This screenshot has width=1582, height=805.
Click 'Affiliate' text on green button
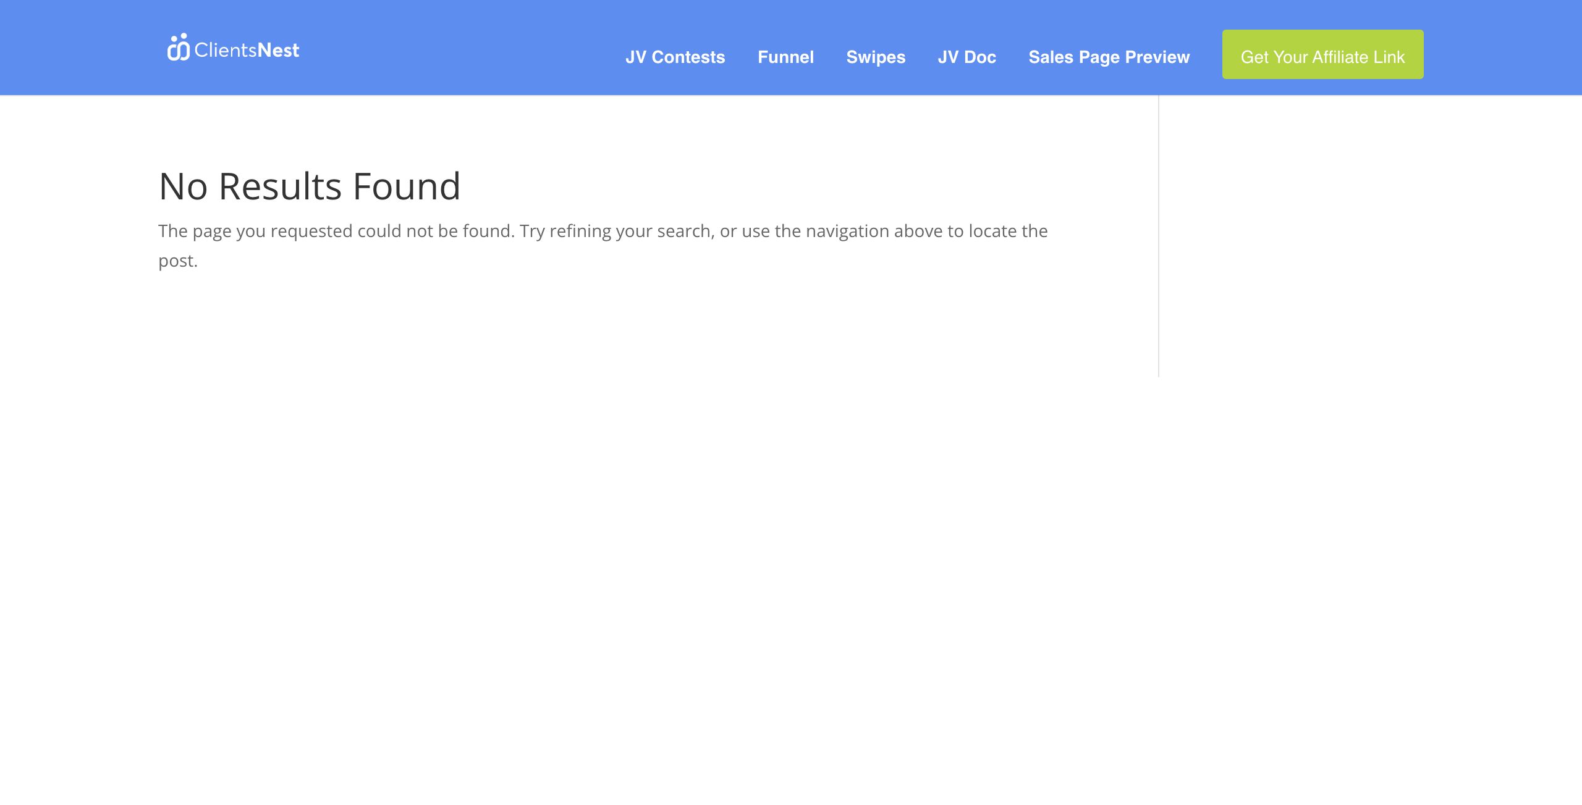coord(1340,57)
